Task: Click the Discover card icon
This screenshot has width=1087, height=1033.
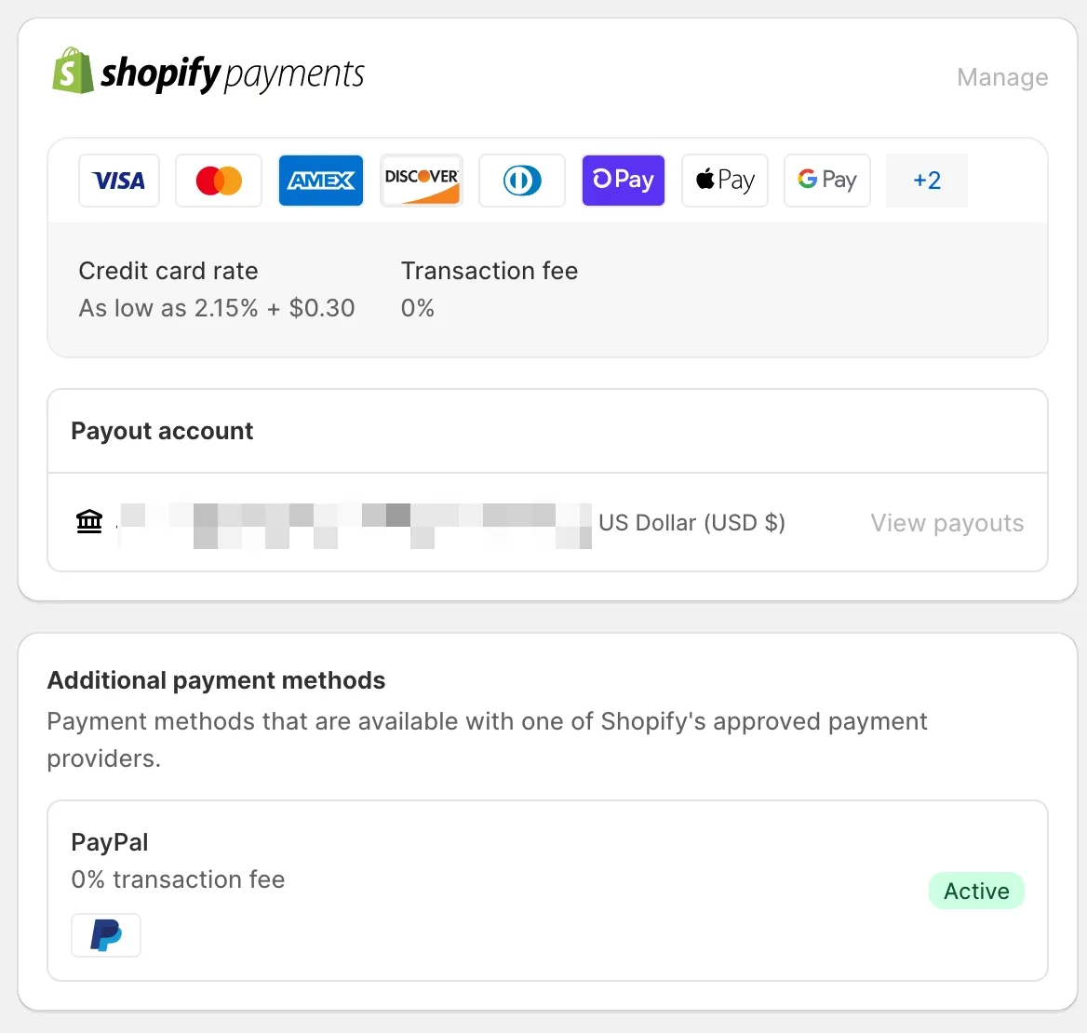Action: tap(422, 181)
